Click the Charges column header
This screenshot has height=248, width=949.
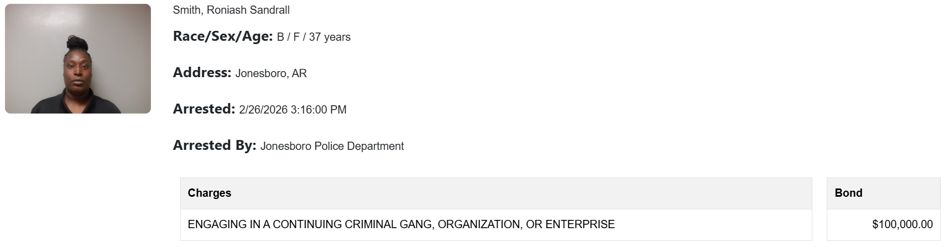209,193
